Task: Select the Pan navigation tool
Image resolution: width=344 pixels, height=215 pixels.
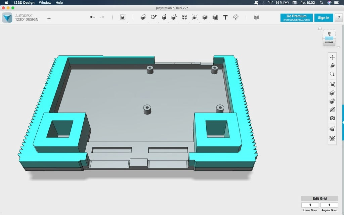Action: (332, 57)
